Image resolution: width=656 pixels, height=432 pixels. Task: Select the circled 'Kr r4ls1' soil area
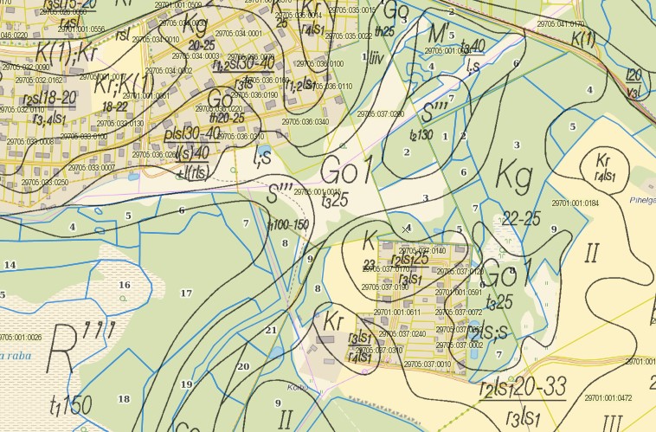point(602,169)
